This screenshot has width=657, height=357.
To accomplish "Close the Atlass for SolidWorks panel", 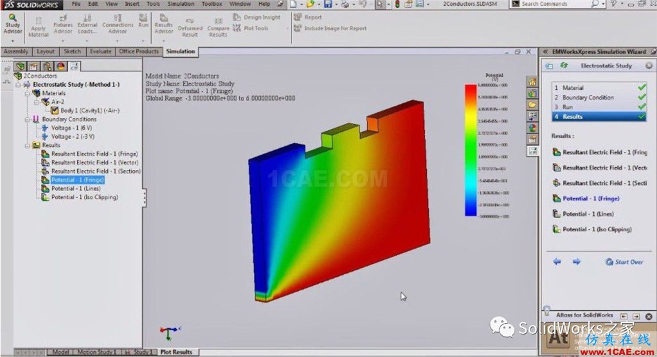I will [649, 317].
